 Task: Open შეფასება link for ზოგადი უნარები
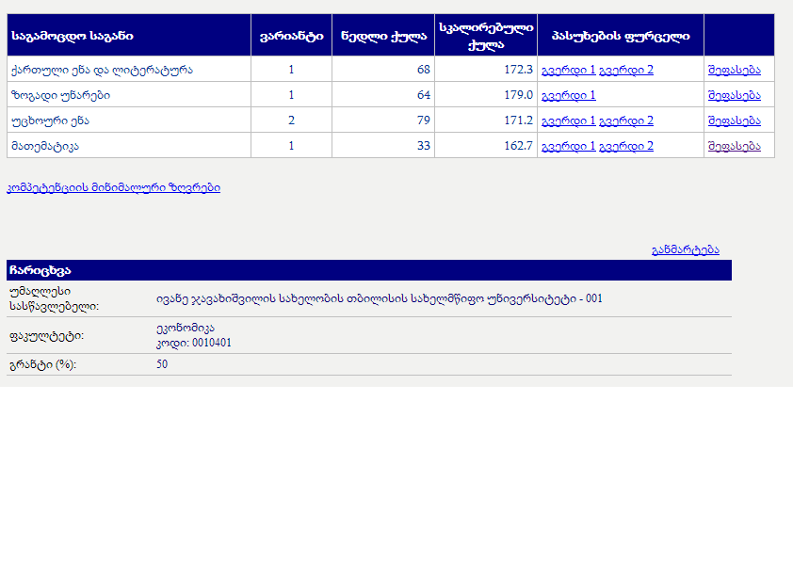click(x=735, y=95)
